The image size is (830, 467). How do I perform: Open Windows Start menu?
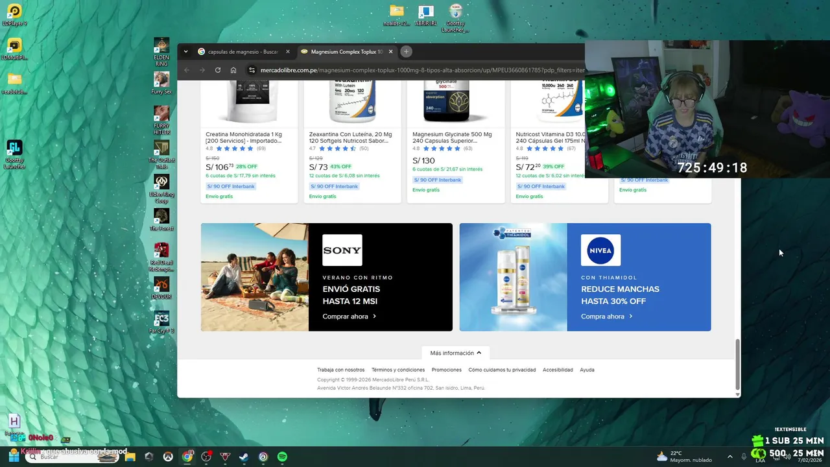tap(13, 457)
